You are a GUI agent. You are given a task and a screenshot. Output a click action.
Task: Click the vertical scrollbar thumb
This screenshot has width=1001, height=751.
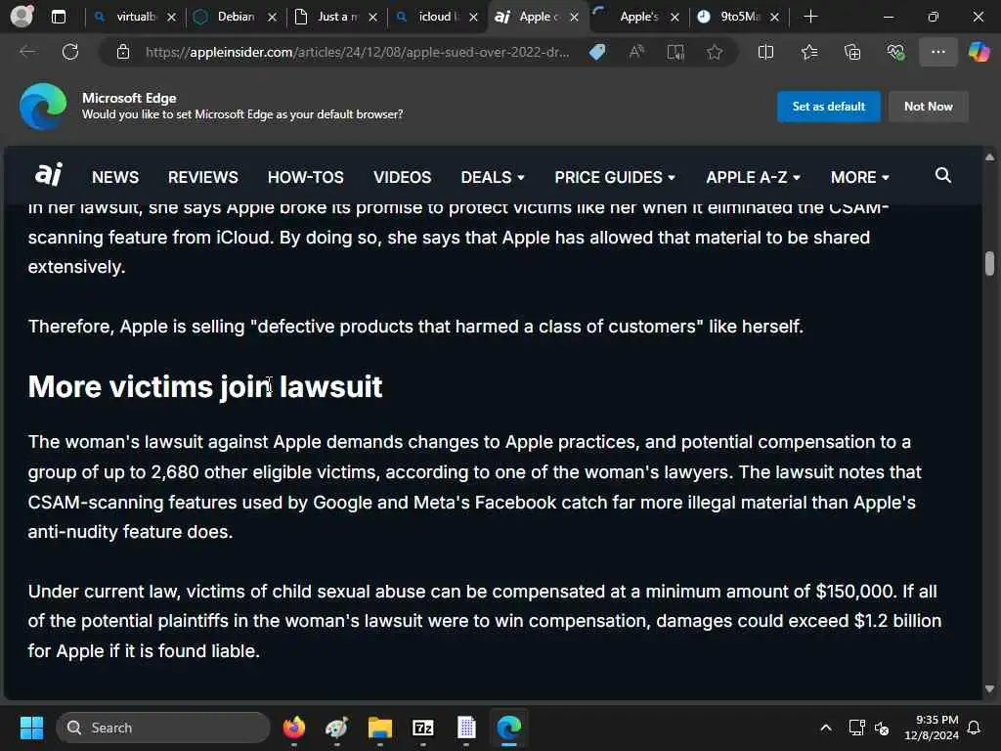pos(989,263)
